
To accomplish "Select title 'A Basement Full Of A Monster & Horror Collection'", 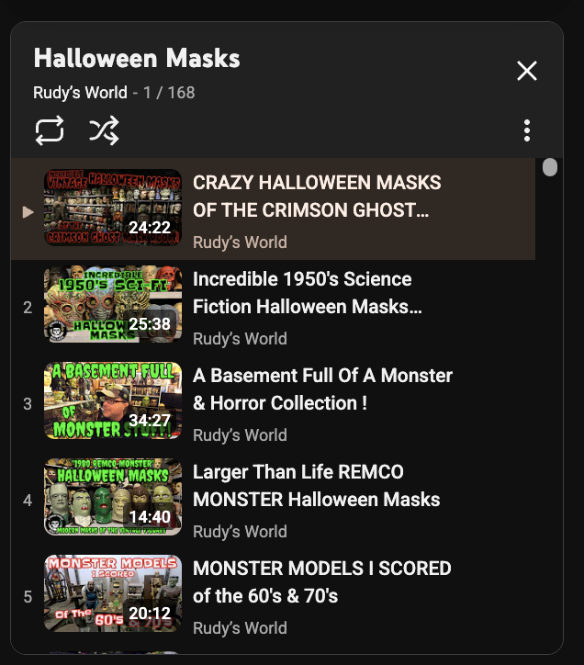I will [322, 389].
